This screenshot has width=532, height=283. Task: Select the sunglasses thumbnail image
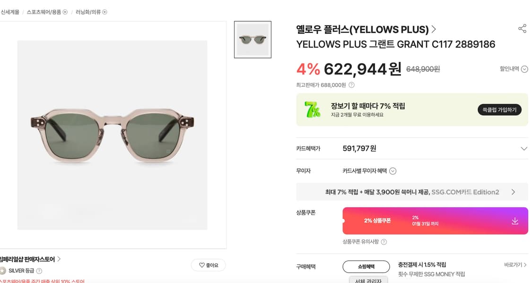coord(253,40)
